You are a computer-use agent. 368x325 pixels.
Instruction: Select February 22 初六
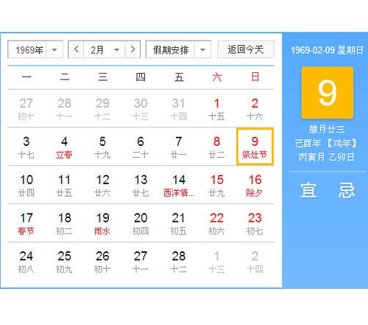tap(216, 223)
